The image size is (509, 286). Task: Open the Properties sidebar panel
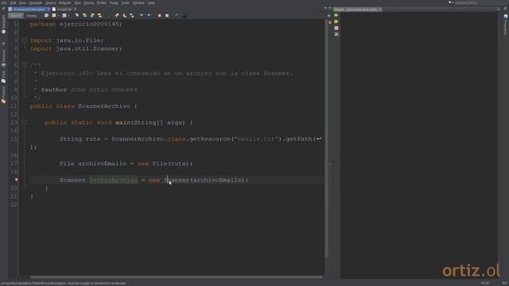point(506,25)
